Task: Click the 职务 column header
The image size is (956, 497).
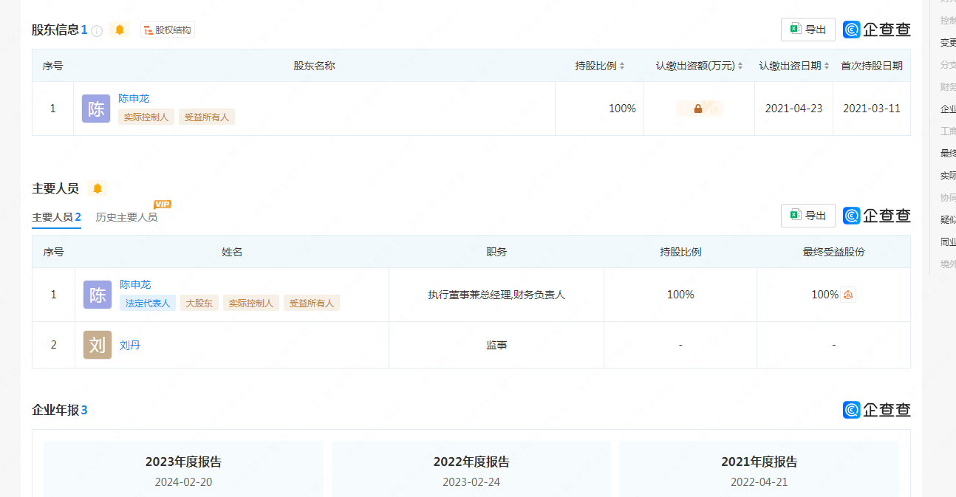Action: pyautogui.click(x=496, y=252)
